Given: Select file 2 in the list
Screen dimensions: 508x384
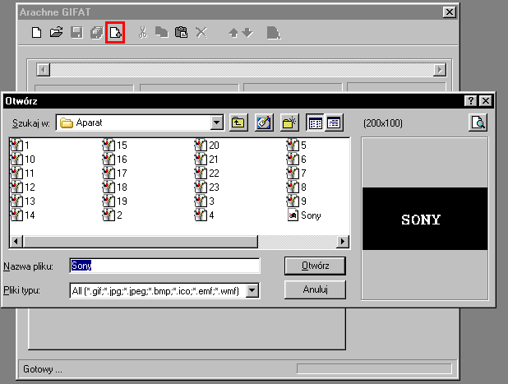Looking at the screenshot, I should [x=113, y=215].
